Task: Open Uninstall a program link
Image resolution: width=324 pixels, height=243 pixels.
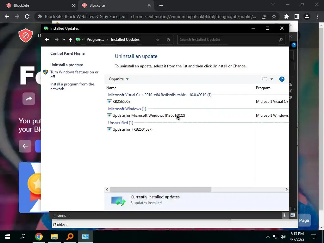Action: click(x=67, y=65)
